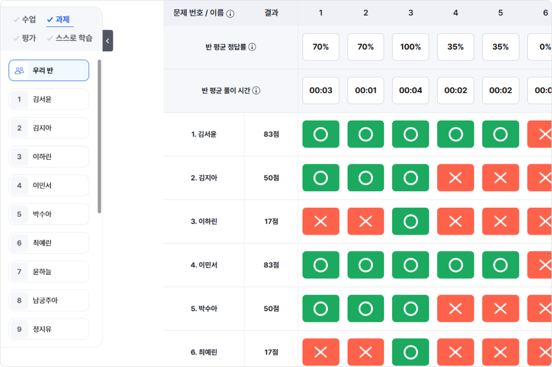552x367 pixels.
Task: Collapse the sidebar with the arrow button
Action: 108,41
